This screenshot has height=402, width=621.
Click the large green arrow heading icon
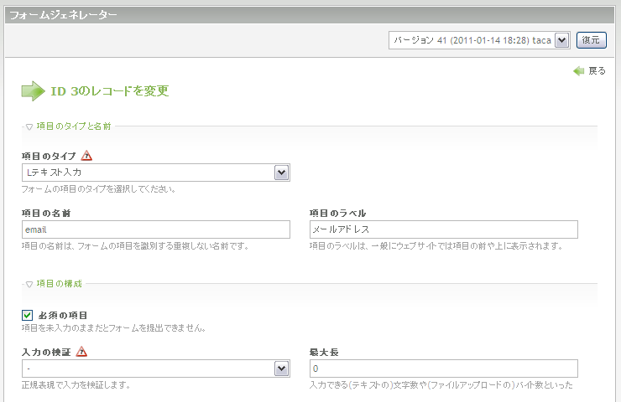pos(33,91)
